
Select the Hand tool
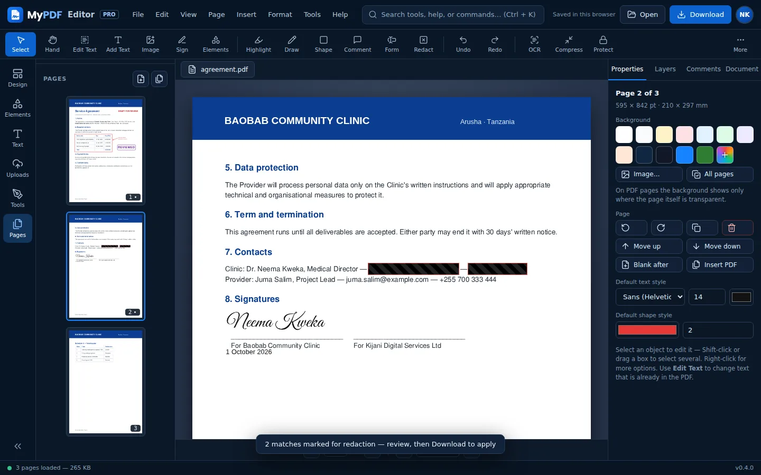coord(52,44)
